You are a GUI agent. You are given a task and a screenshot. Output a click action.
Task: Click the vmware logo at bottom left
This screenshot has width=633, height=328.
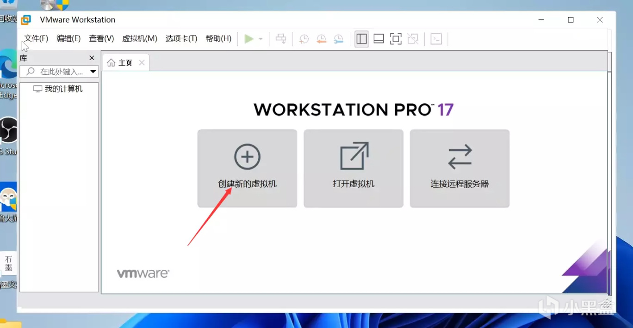point(143,273)
